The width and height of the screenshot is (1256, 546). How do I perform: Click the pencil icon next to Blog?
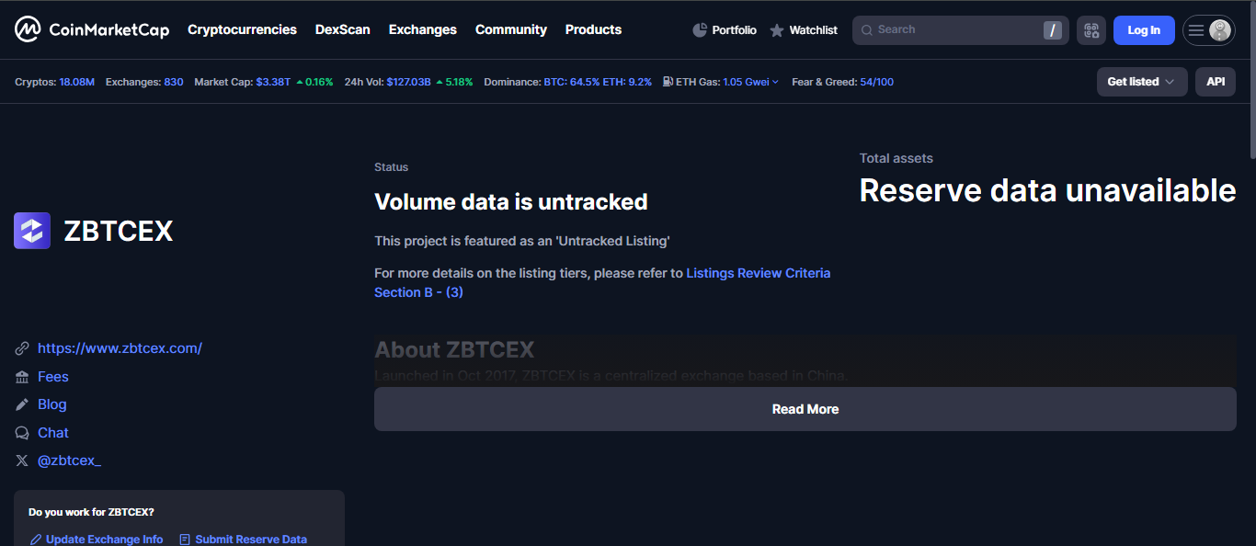tap(22, 404)
